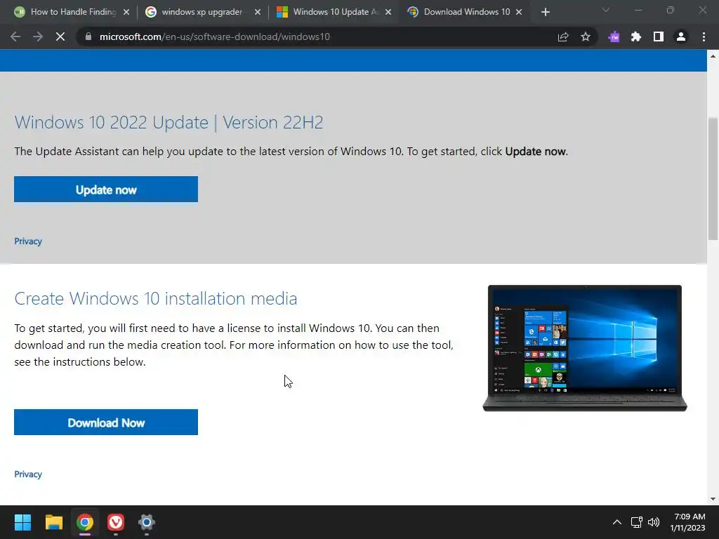Open Privacy link under Download Now
Image resolution: width=719 pixels, height=539 pixels.
point(28,474)
